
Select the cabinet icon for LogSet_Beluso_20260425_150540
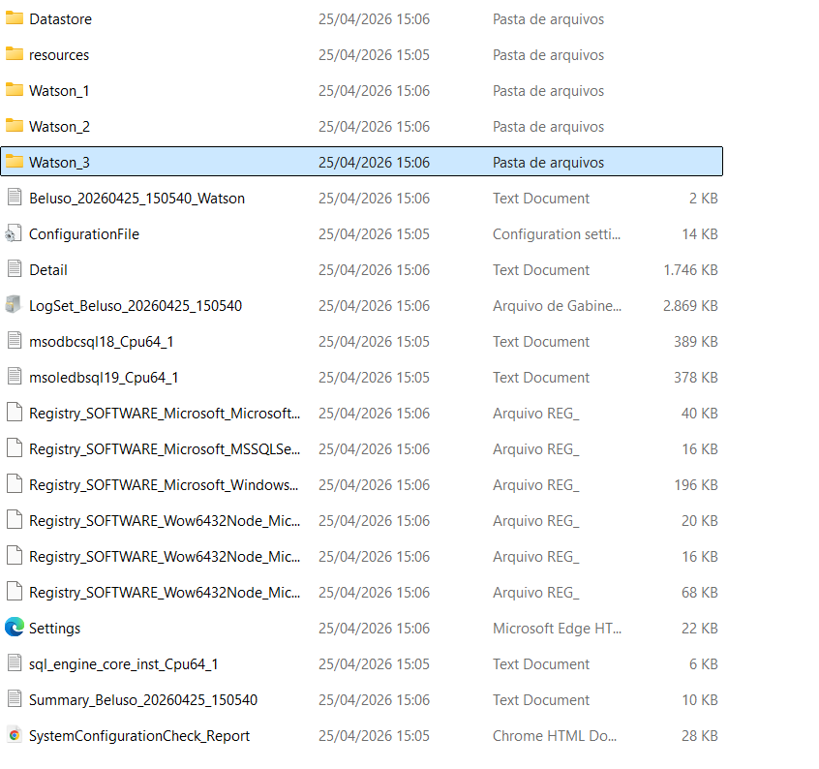tap(14, 305)
